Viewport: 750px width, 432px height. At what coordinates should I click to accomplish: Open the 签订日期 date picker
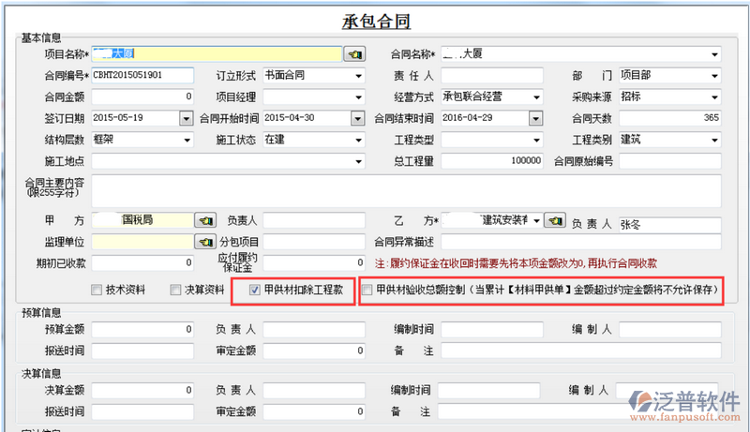pos(186,118)
